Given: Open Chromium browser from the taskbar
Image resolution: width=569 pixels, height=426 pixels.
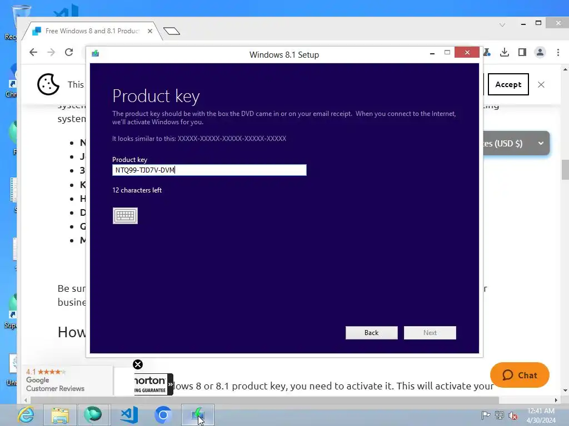Looking at the screenshot, I should coord(163,415).
